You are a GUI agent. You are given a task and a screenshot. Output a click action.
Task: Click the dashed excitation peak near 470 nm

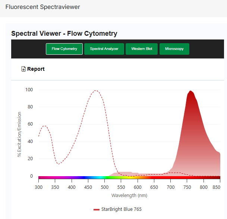pyautogui.click(x=96, y=91)
